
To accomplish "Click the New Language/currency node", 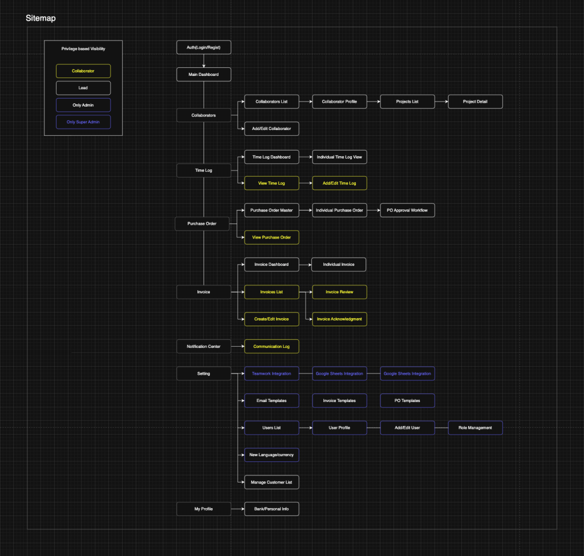I will (x=271, y=455).
